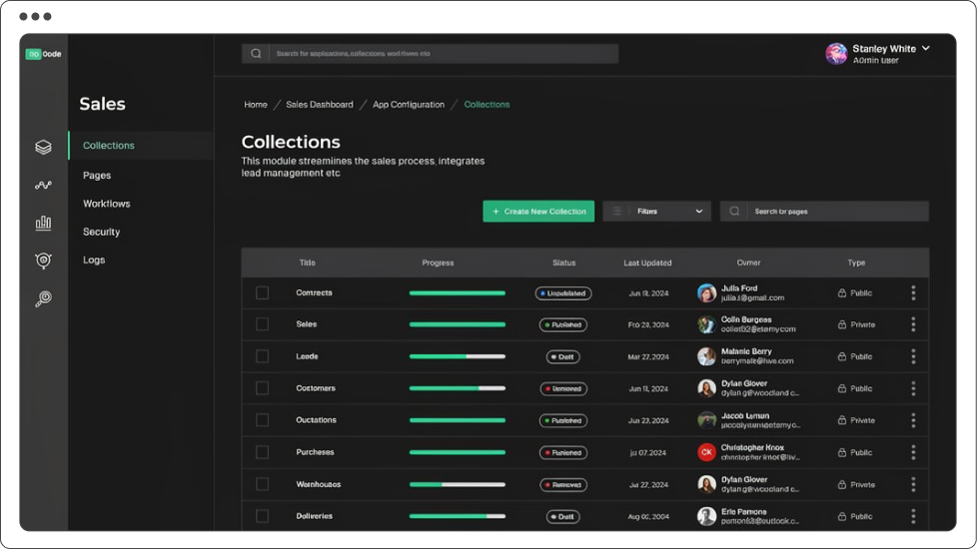Open the three-dot menu for Warehouses row

tap(913, 484)
